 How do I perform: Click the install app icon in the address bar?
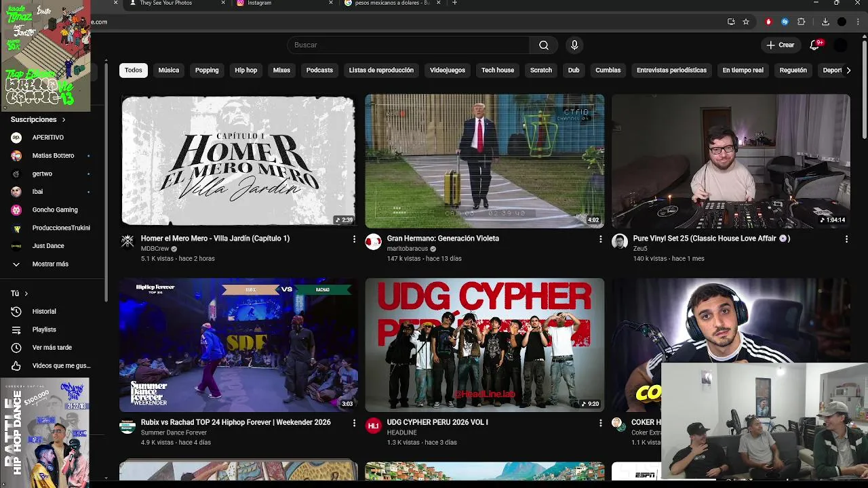coord(731,22)
